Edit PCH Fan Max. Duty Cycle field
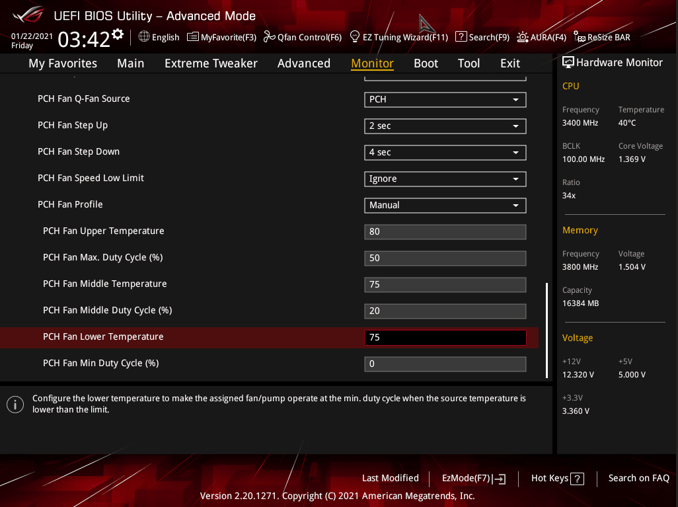Screen dimensions: 678x507 445,258
